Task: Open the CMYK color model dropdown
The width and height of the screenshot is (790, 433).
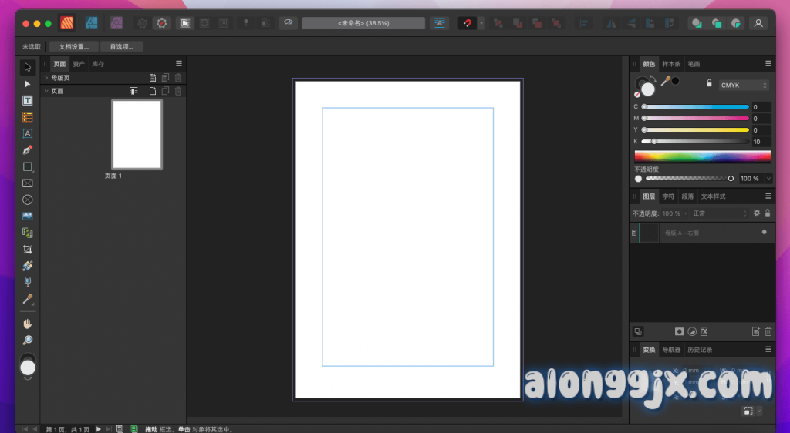Action: click(743, 85)
